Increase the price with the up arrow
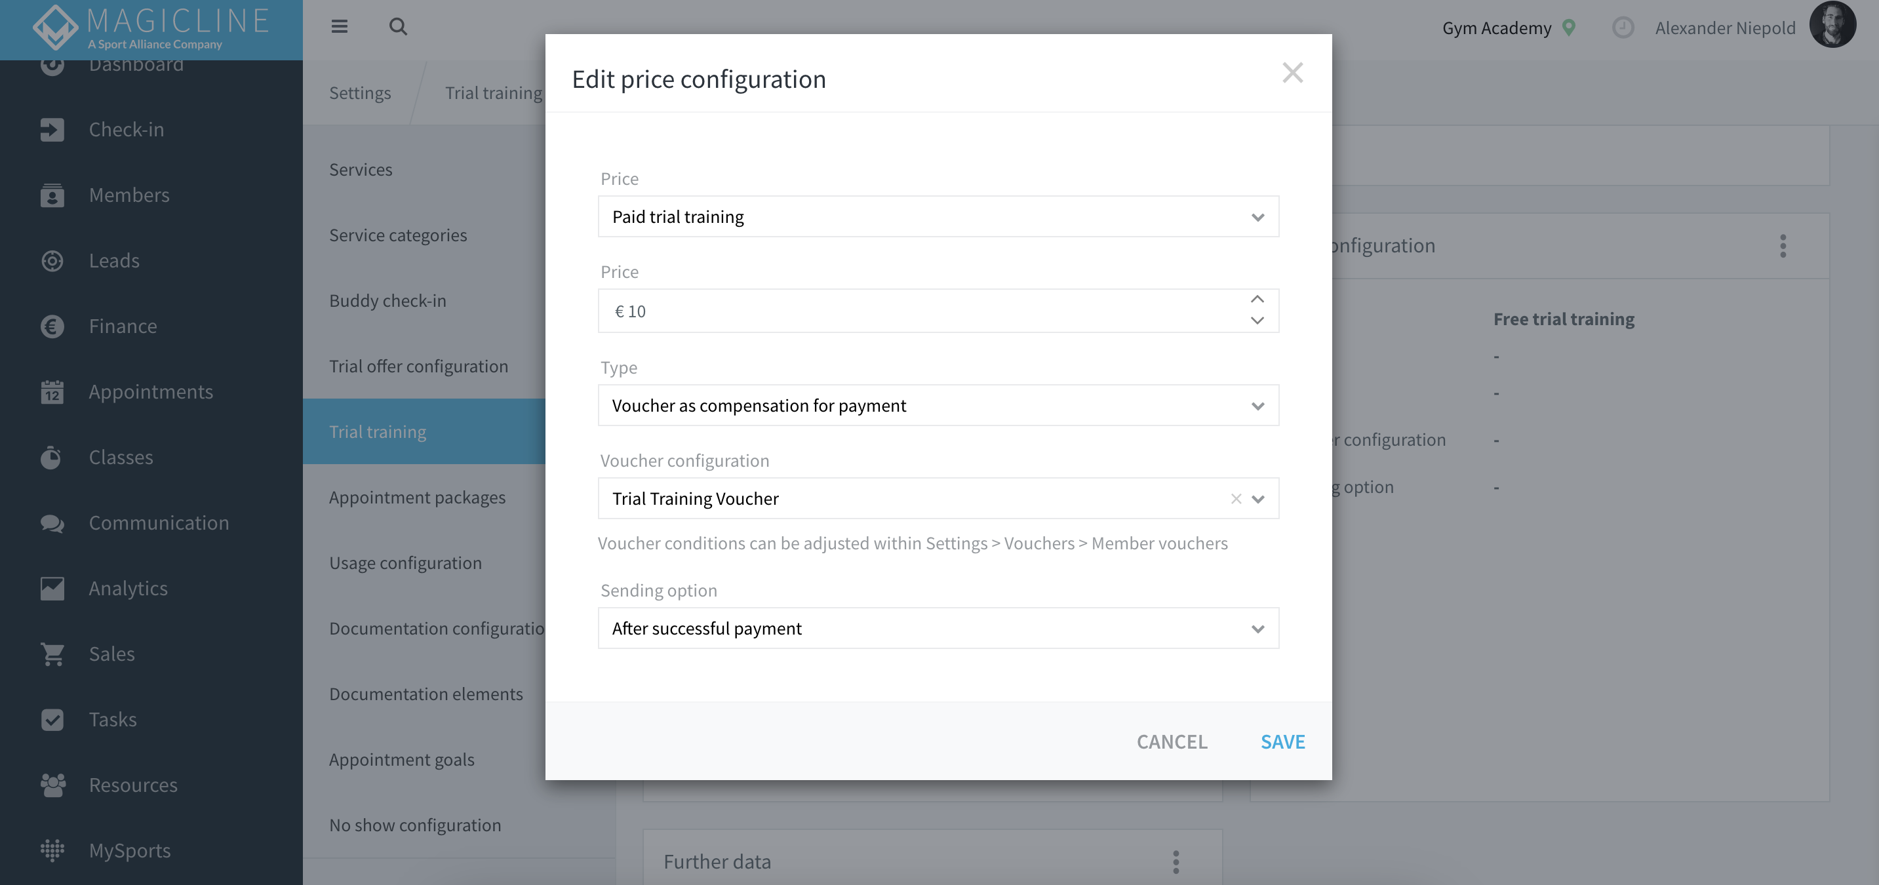 [x=1257, y=300]
